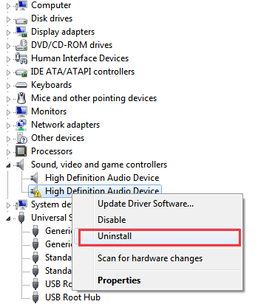
Task: Click the Mice and other pointing devices icon
Action: click(x=22, y=98)
